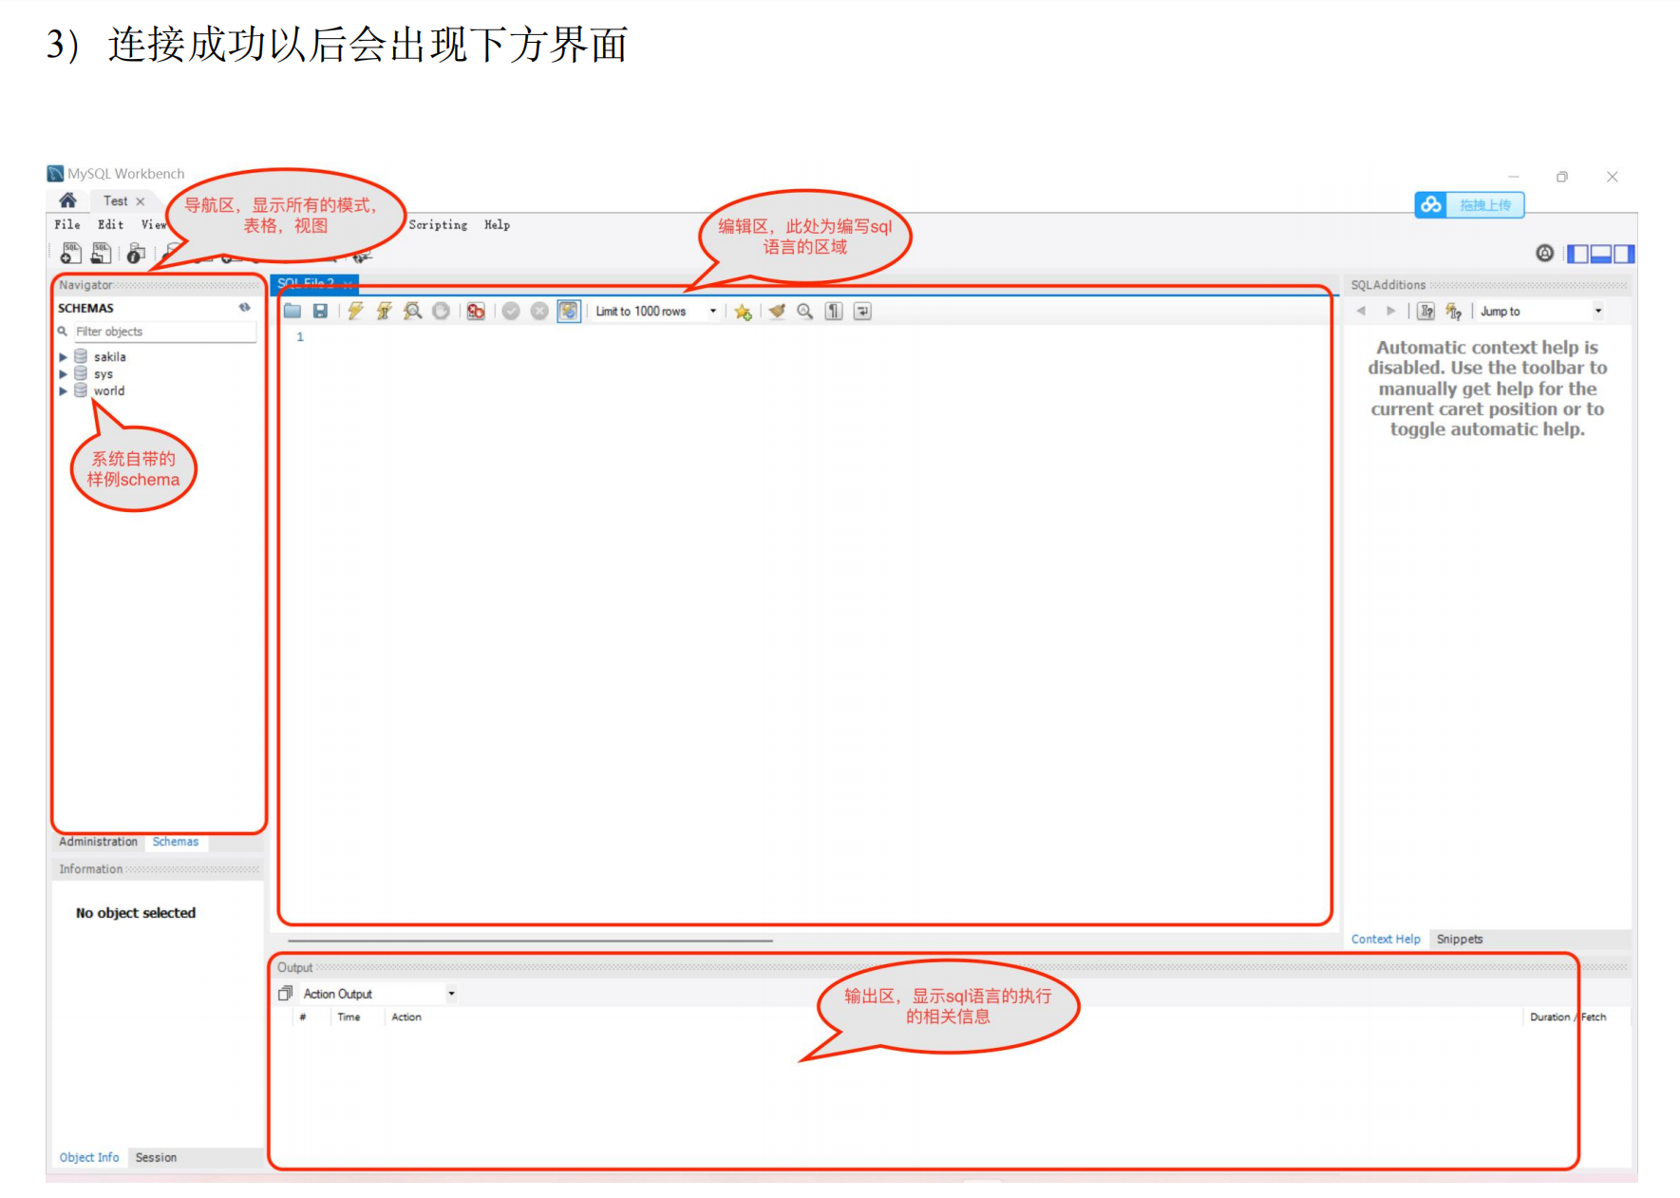Toggle continue on error for scripts
The height and width of the screenshot is (1198, 1680).
click(476, 311)
